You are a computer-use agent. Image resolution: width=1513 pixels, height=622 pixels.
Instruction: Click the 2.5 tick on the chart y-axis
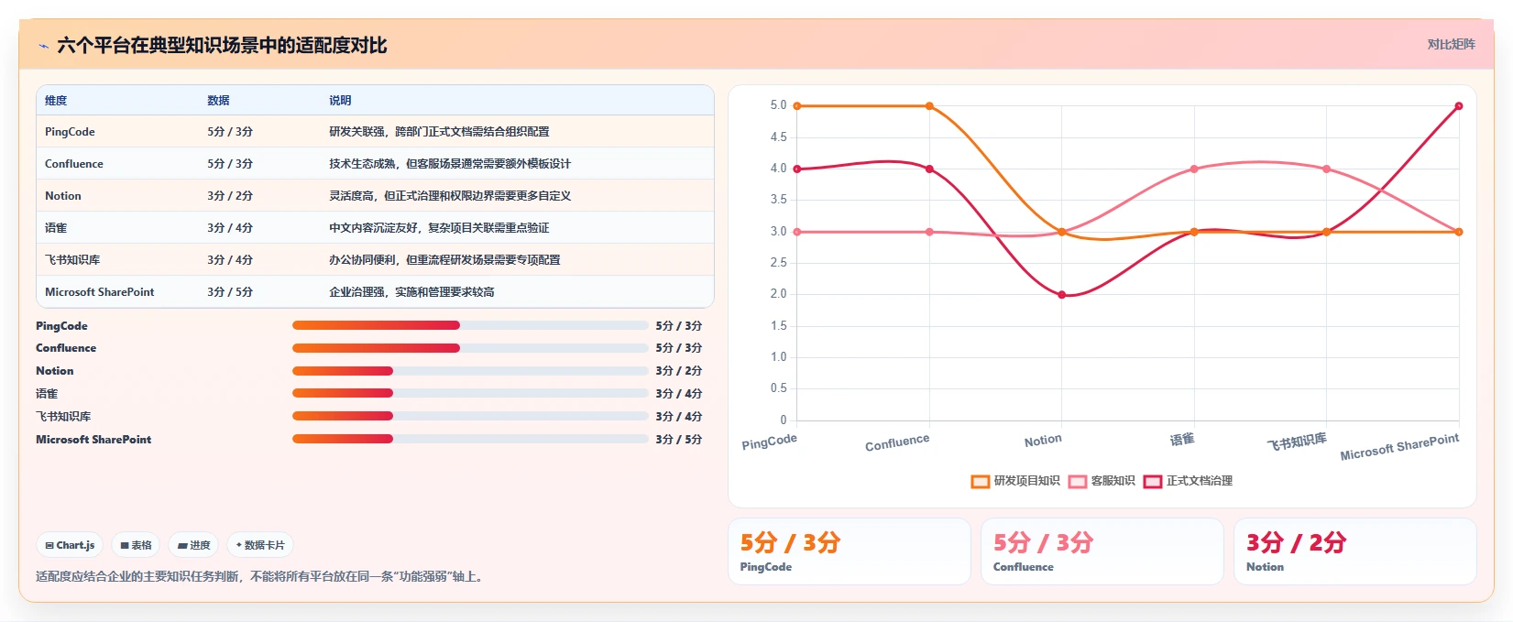(778, 263)
